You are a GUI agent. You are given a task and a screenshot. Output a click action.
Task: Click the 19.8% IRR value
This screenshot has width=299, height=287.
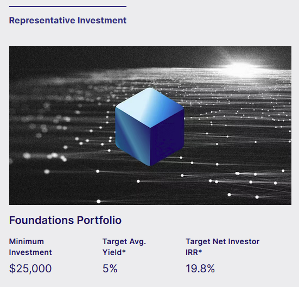pos(200,269)
